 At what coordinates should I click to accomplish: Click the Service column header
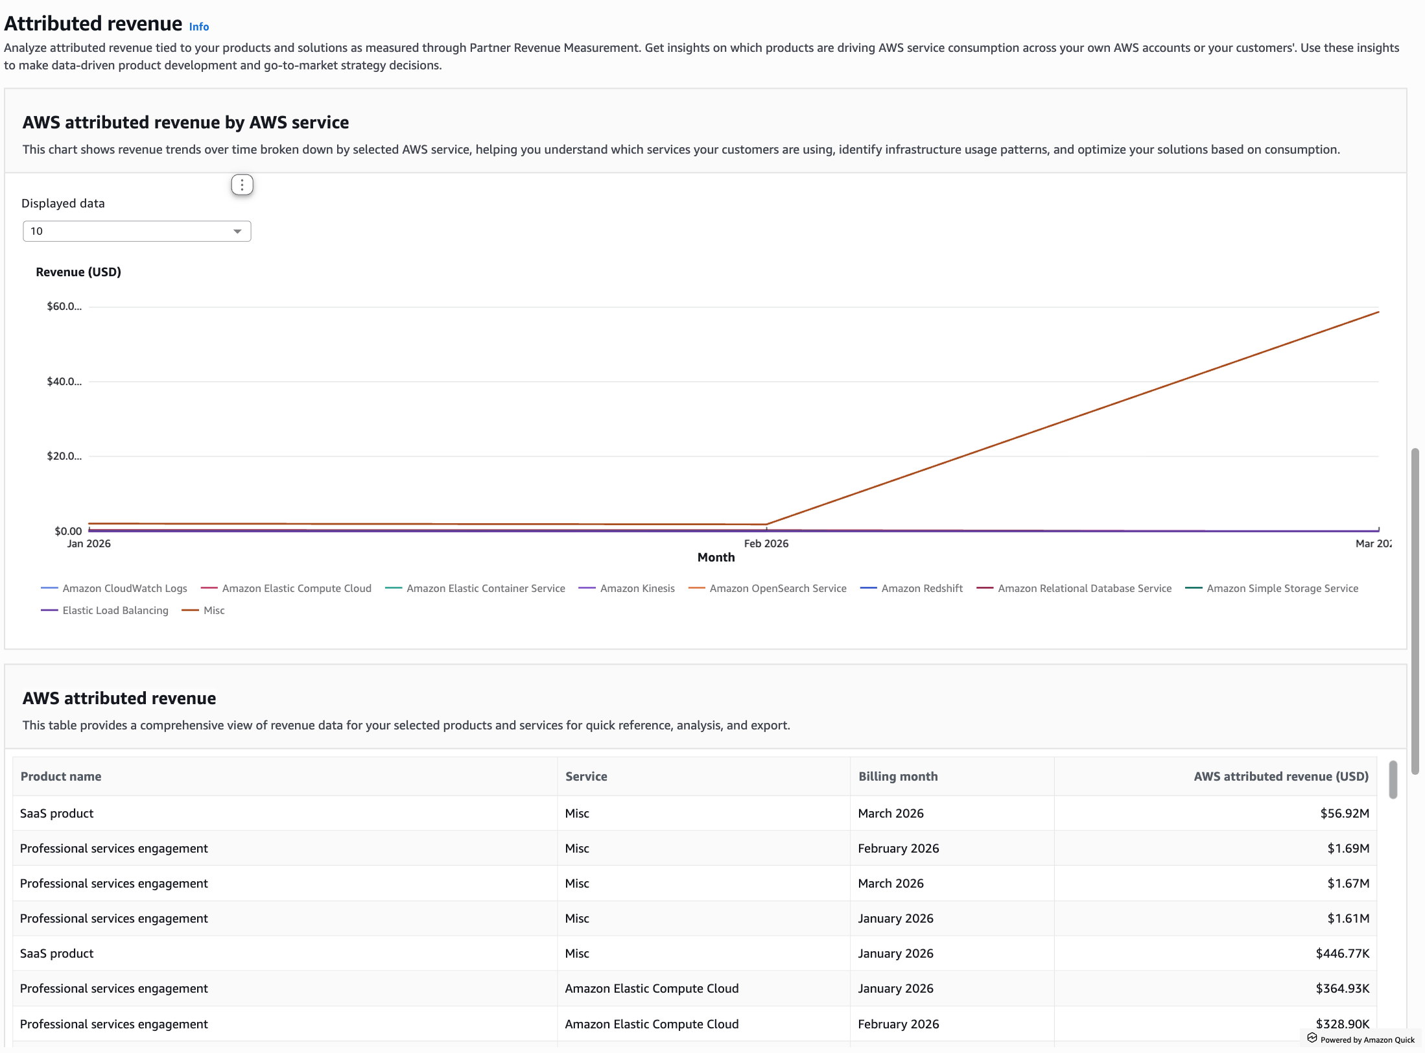tap(586, 776)
